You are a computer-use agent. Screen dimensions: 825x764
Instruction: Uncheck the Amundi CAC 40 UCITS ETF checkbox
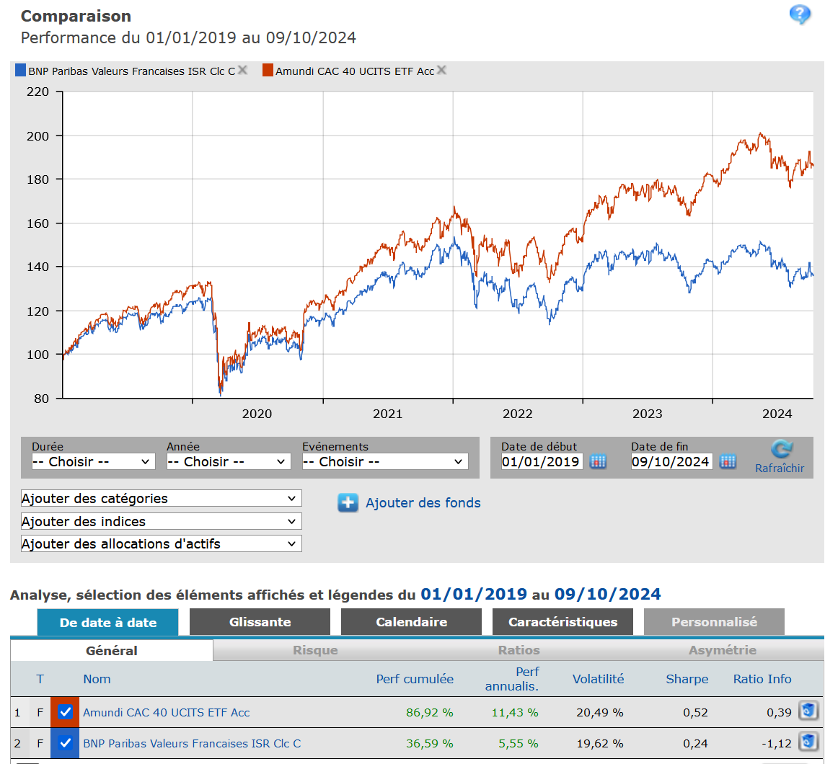tap(65, 712)
